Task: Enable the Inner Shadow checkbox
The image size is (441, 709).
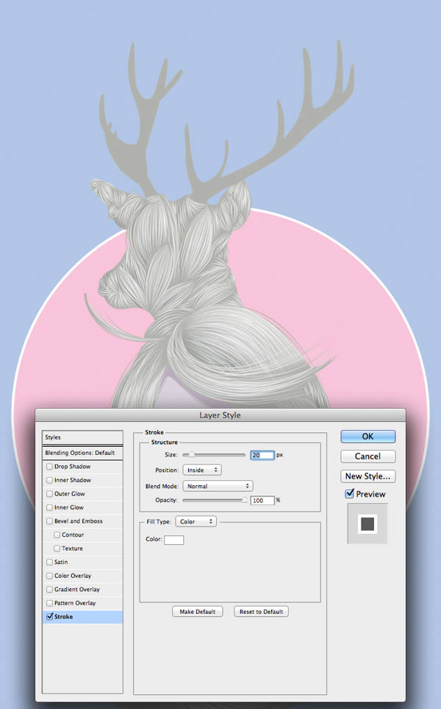Action: tap(50, 480)
